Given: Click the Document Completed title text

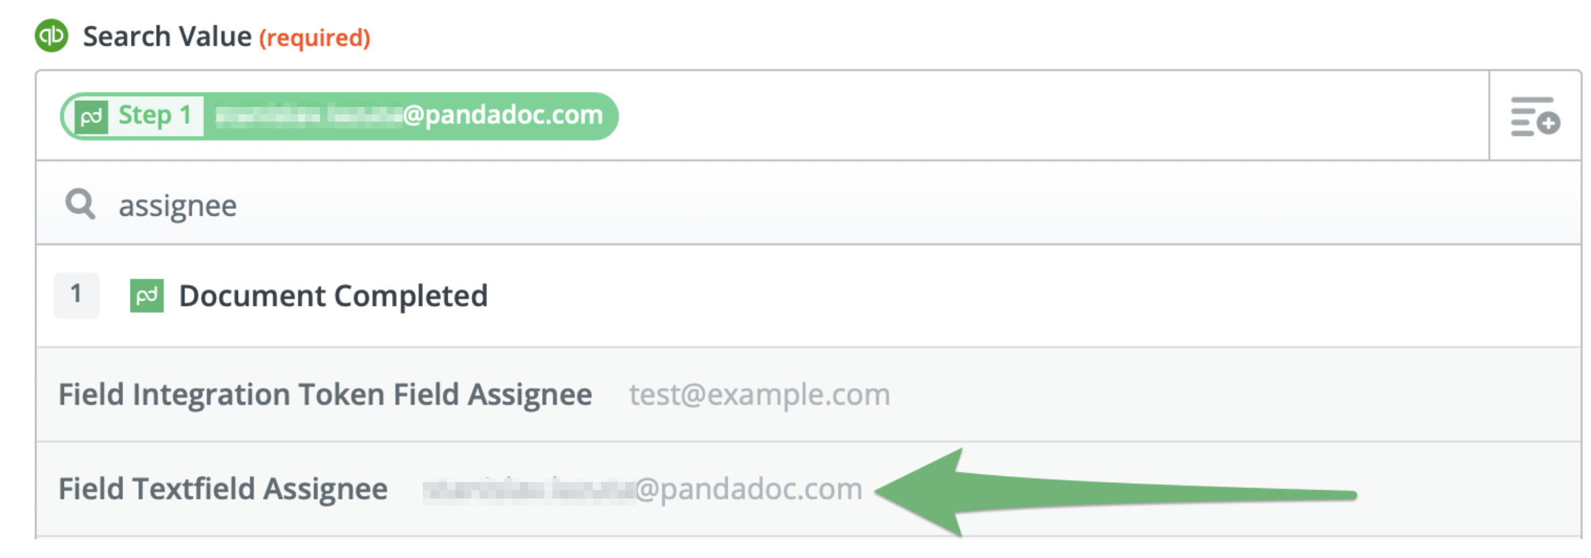Looking at the screenshot, I should (333, 296).
